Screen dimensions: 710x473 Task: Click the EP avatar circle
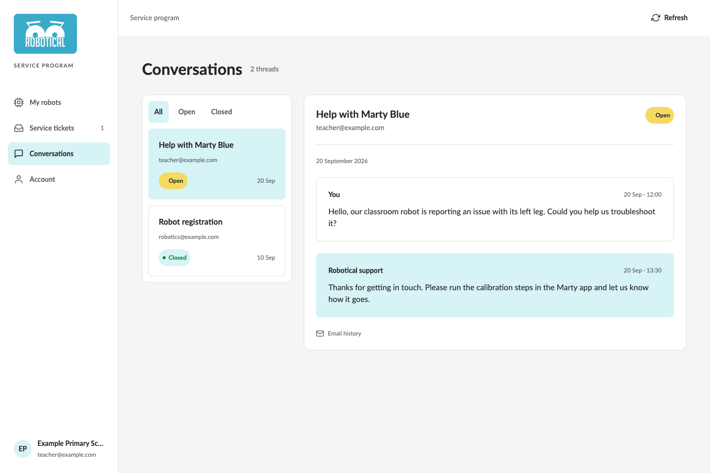23,449
